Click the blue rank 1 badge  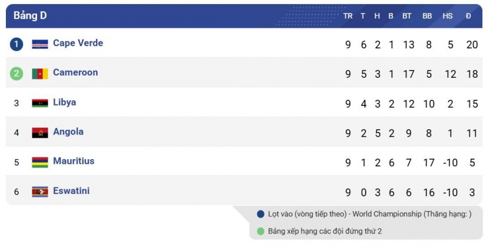(x=16, y=44)
